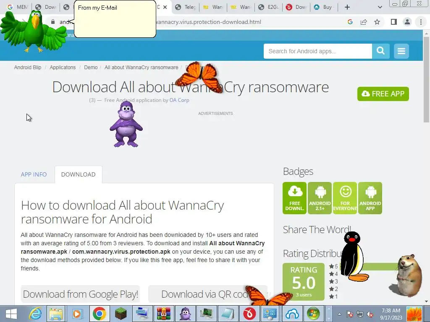Bookmark this page with the star icon
The width and height of the screenshot is (430, 322).
coord(377,22)
